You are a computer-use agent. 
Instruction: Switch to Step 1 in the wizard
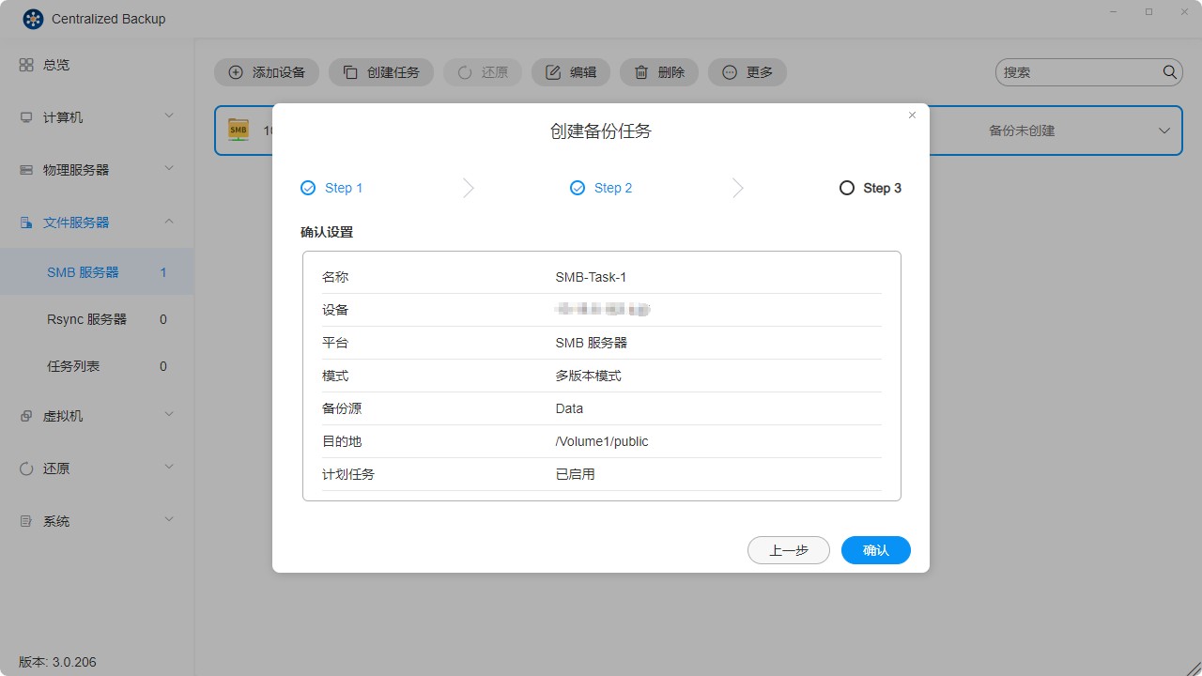331,188
